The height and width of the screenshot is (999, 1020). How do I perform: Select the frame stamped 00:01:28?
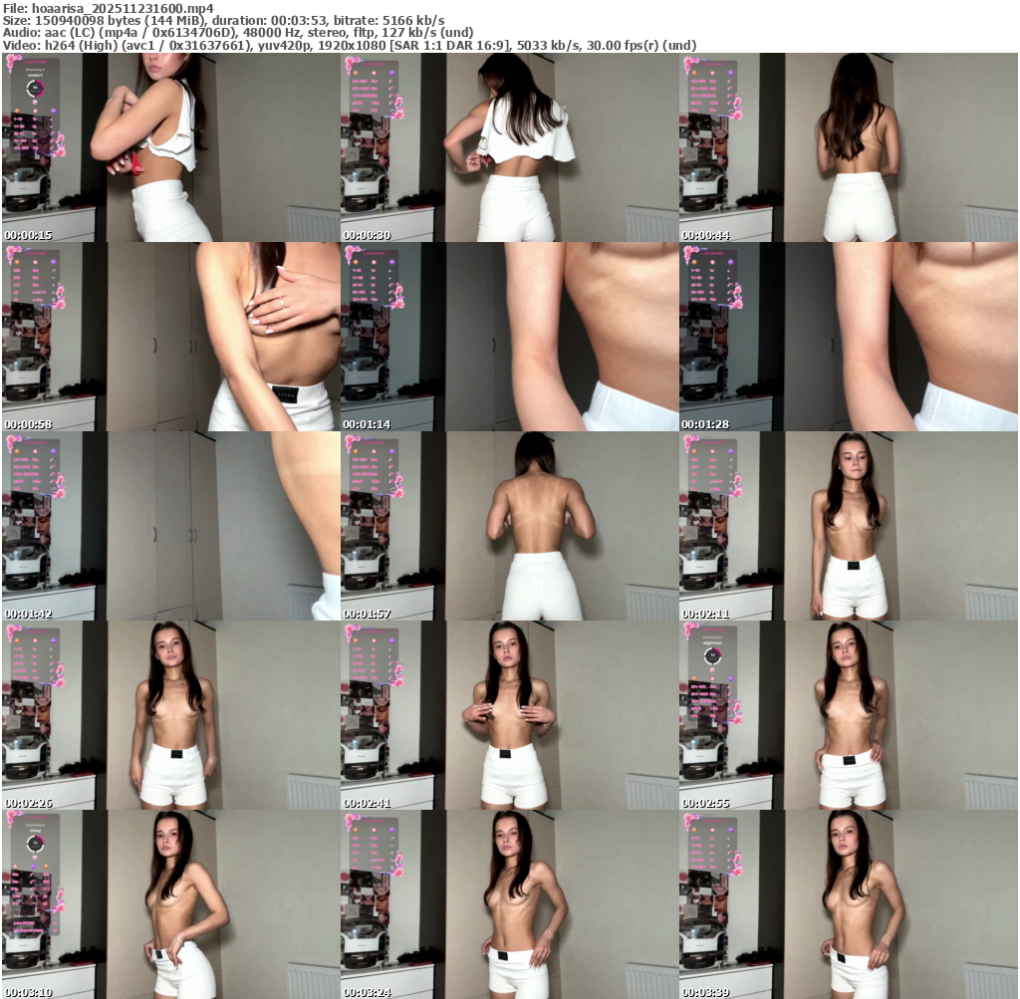(849, 337)
